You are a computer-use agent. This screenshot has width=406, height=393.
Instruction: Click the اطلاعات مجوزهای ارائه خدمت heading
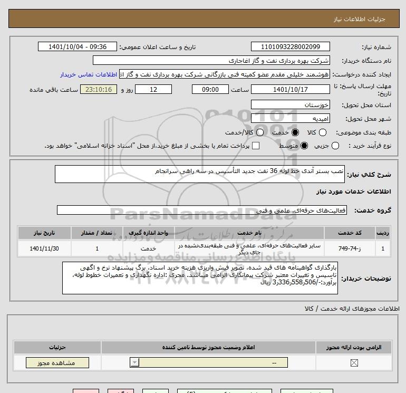352,309
